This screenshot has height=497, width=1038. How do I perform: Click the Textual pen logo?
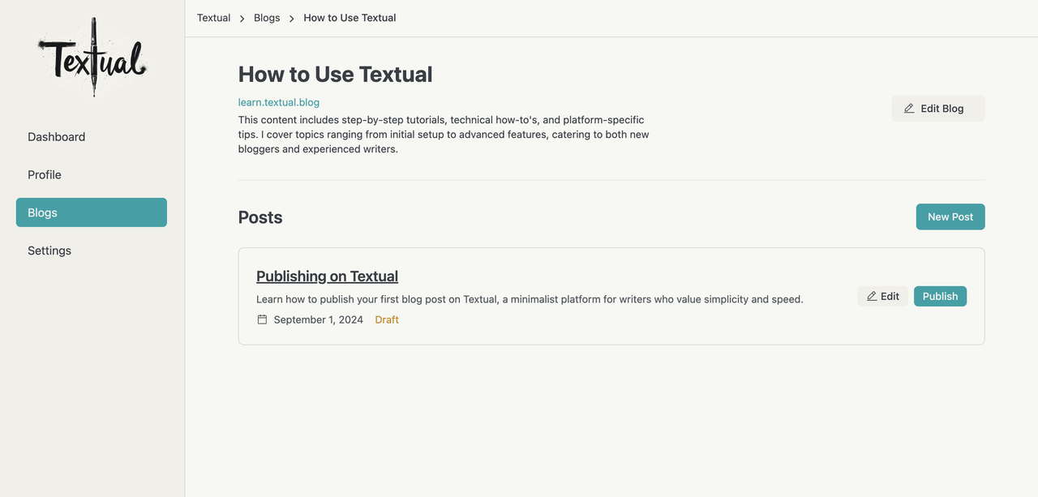pyautogui.click(x=92, y=58)
